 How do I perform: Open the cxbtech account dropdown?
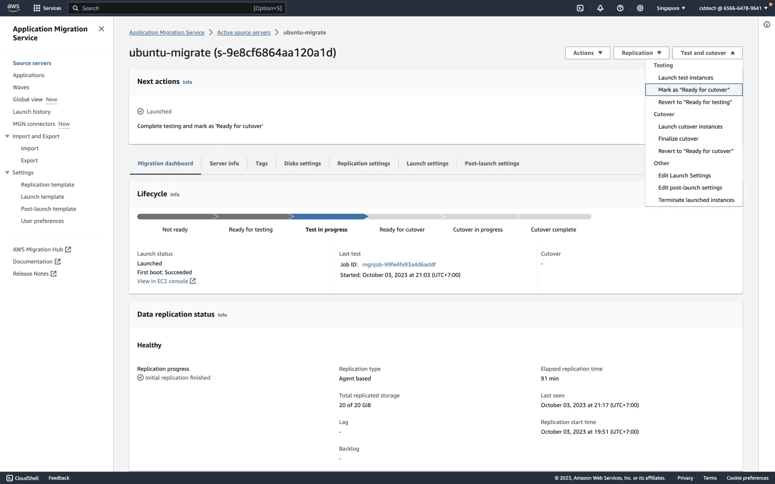click(x=733, y=8)
